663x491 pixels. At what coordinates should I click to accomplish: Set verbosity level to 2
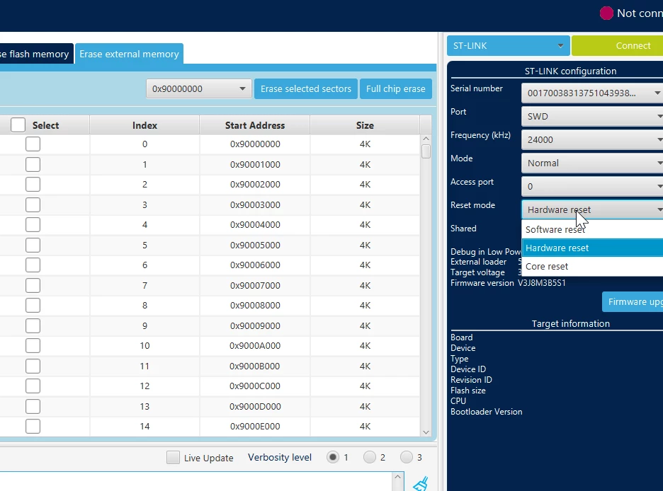coord(370,457)
